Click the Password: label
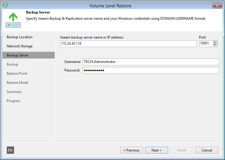 click(x=72, y=70)
